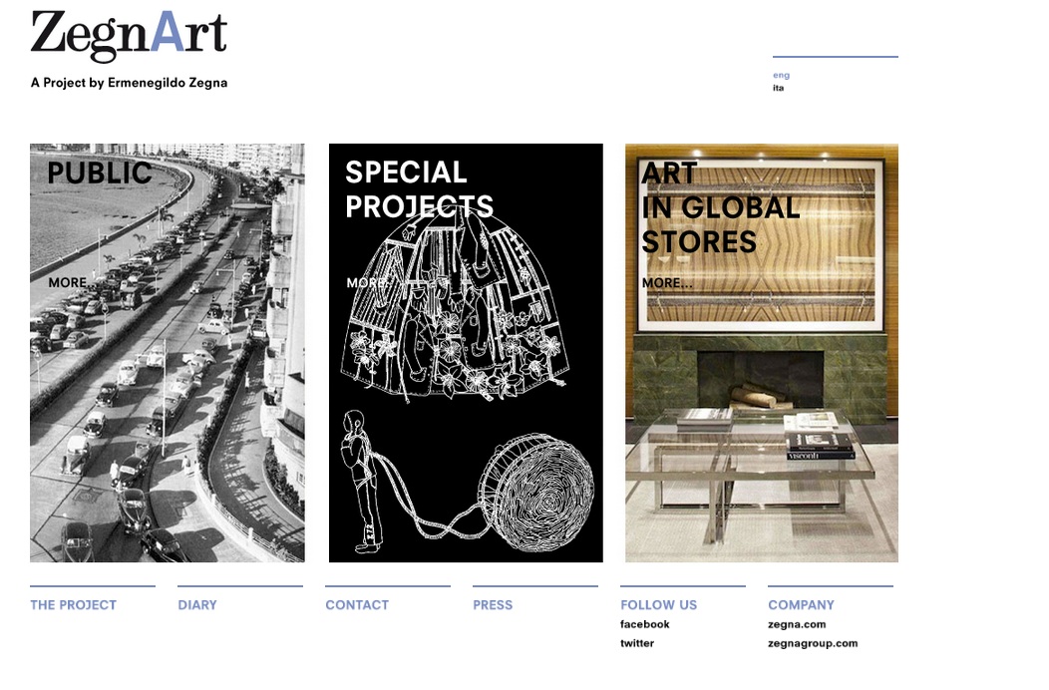Follow the twitter link
The image size is (1049, 690).
click(637, 643)
